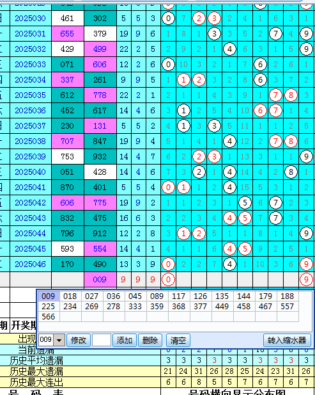Open the 009 combo box dropdown arrow

59,341
